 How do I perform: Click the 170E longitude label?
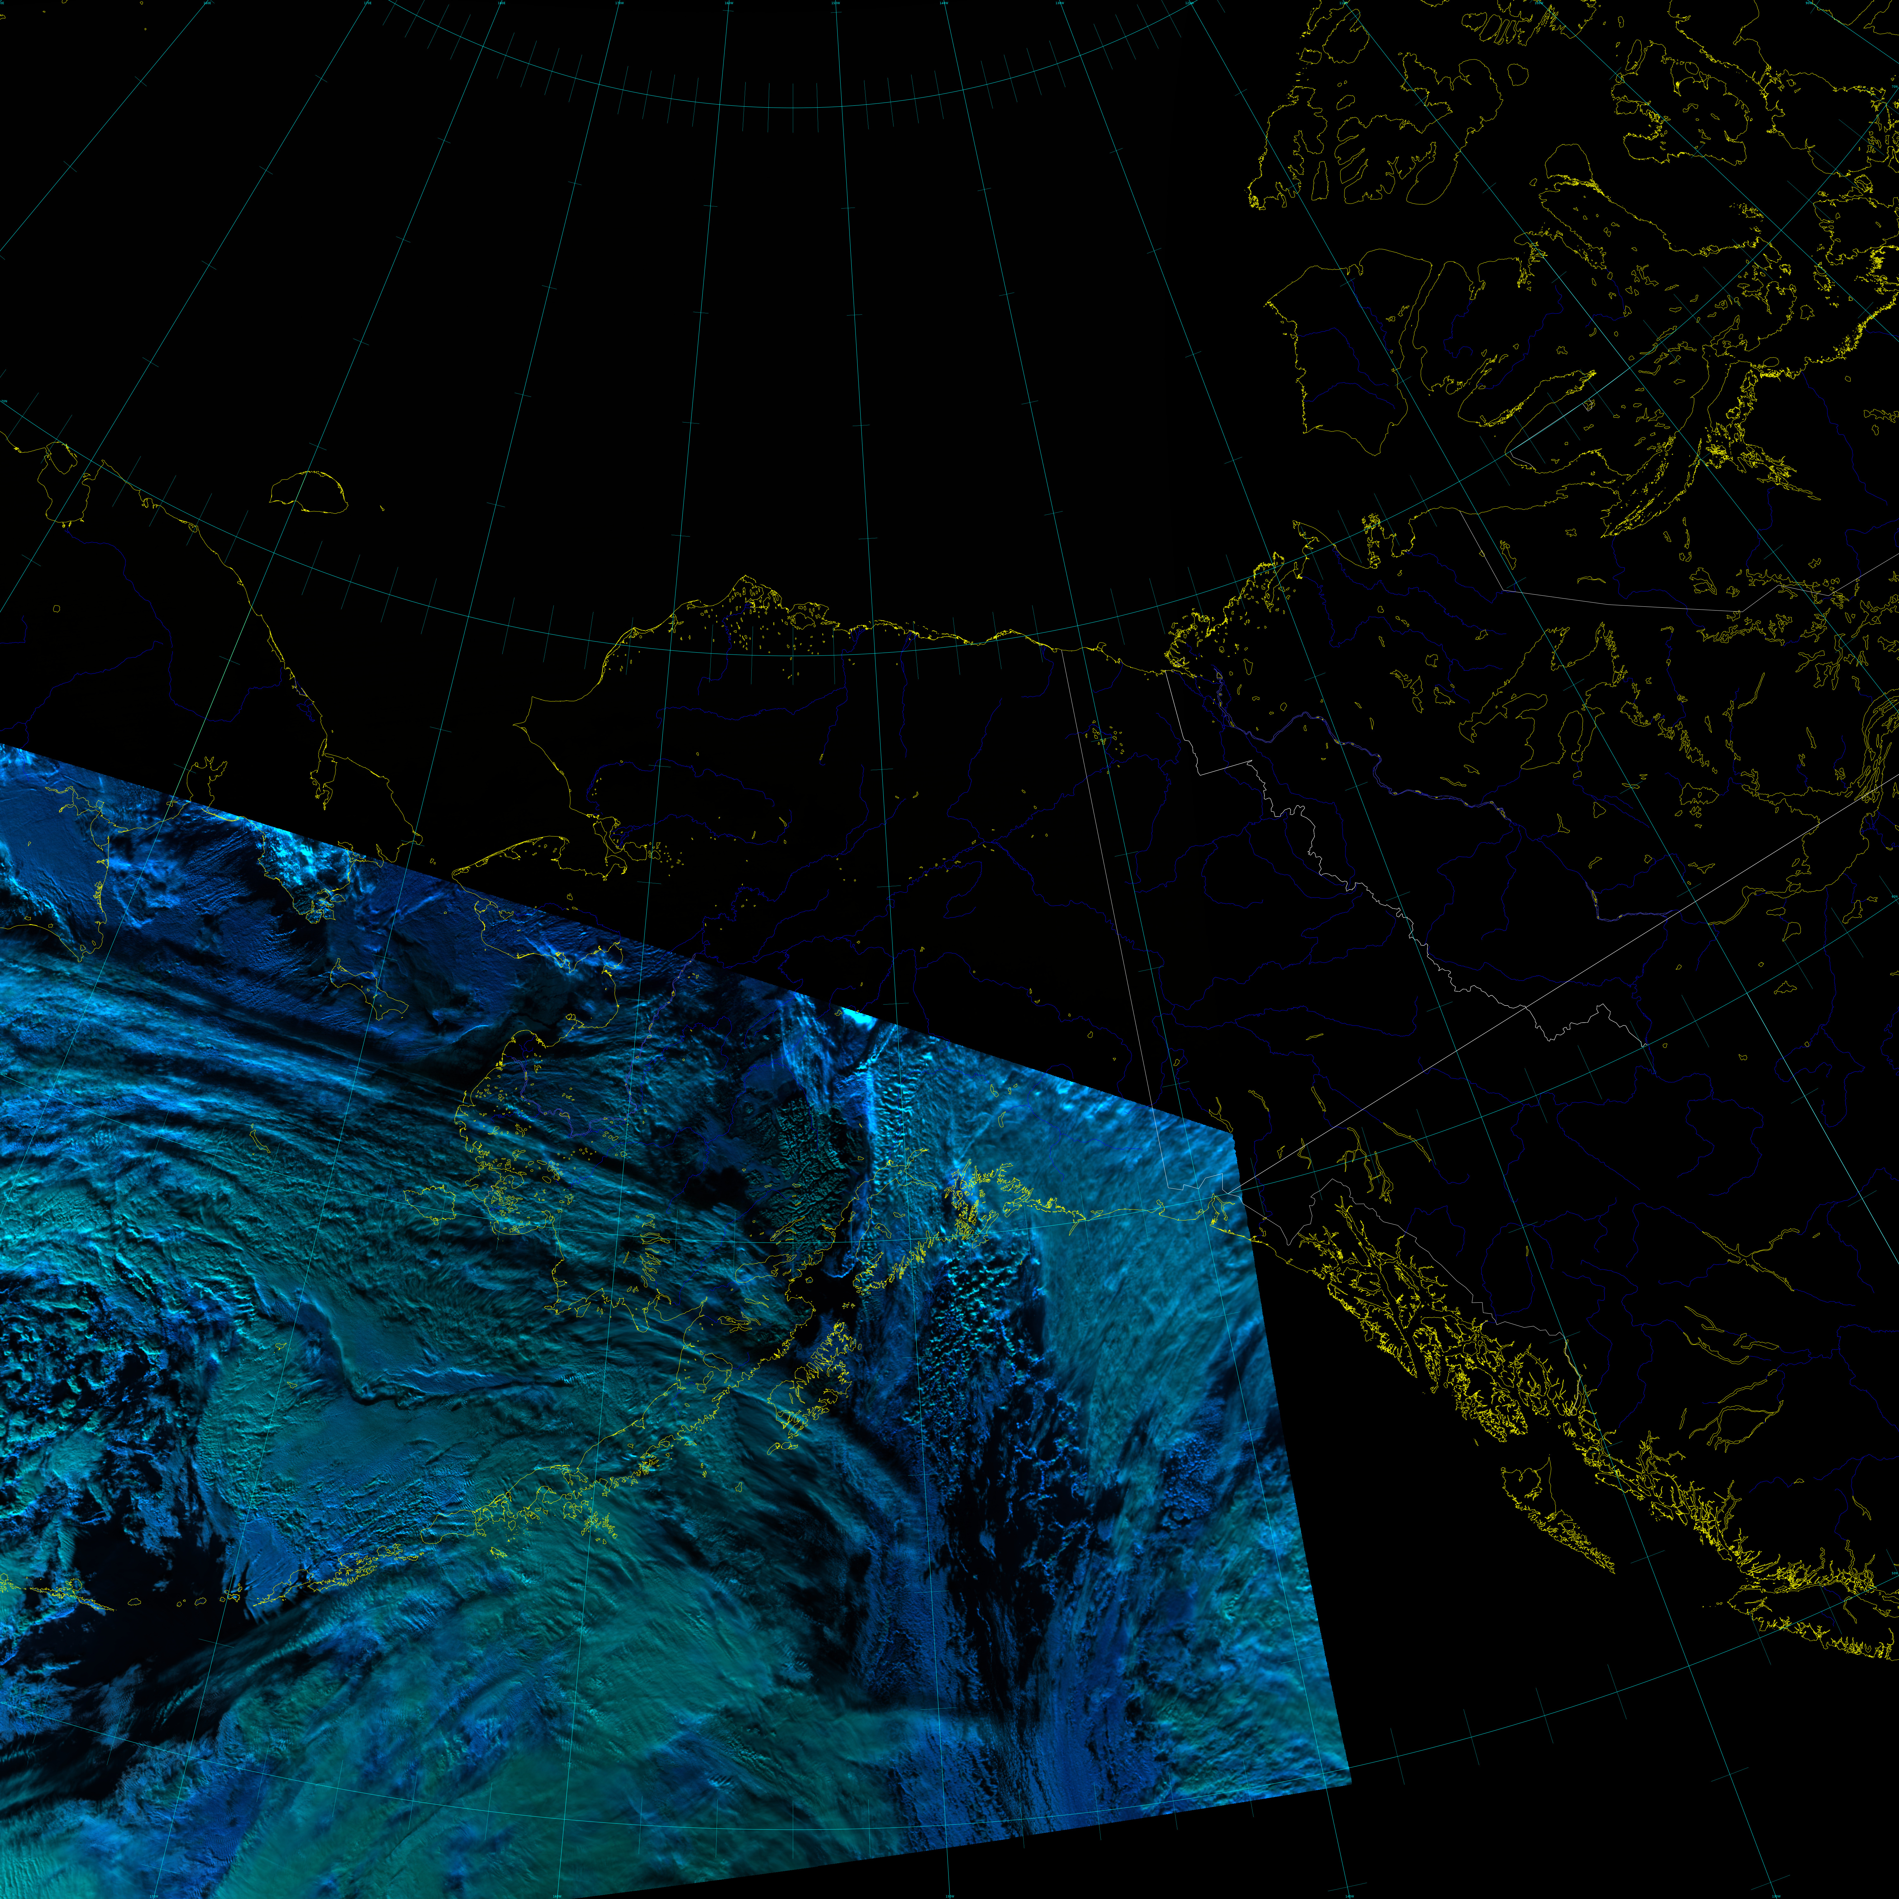pos(367,3)
